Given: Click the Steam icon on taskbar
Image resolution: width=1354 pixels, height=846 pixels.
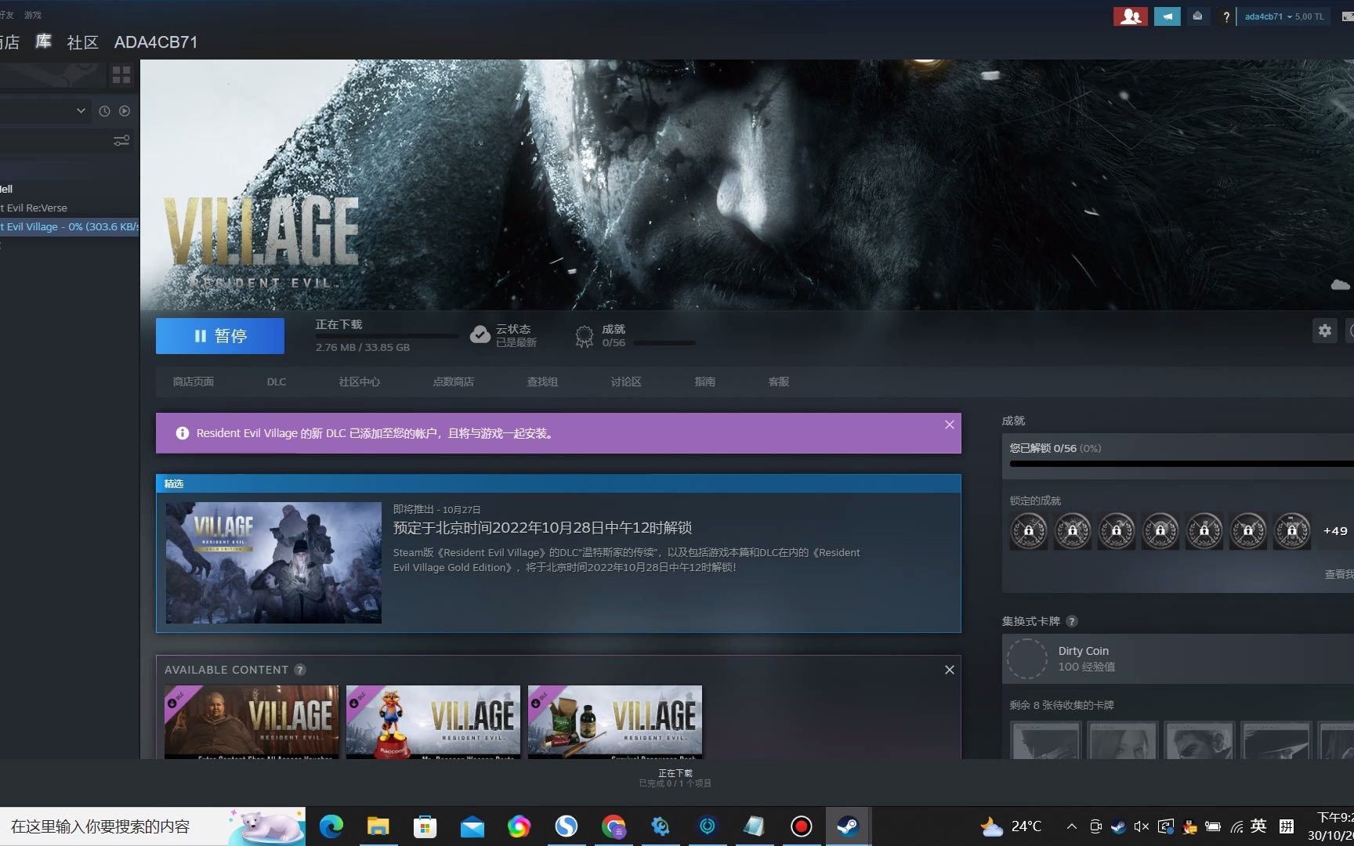Looking at the screenshot, I should 848,826.
